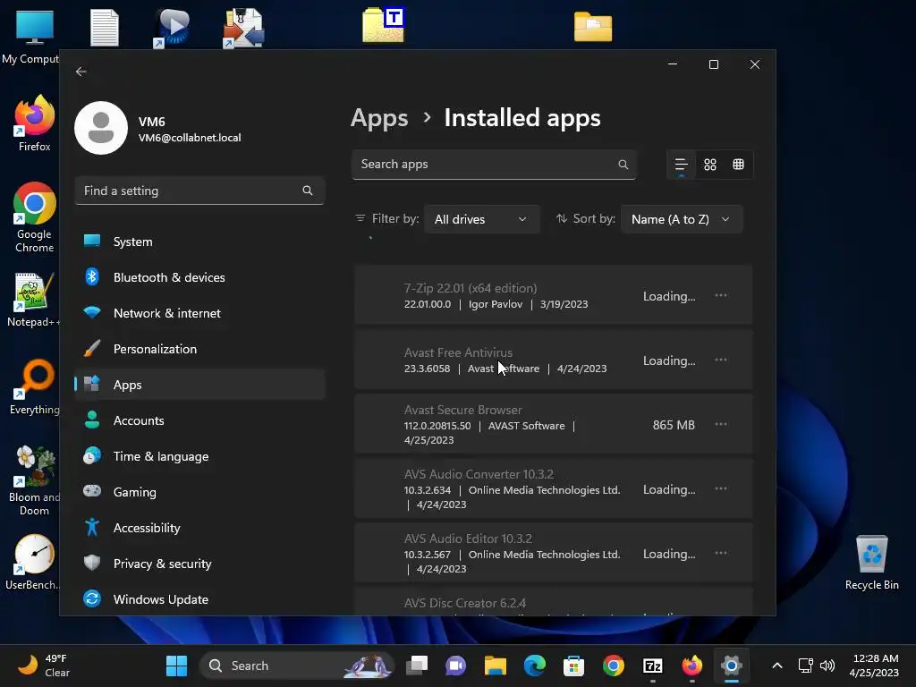Open the clock and date panel

pos(874,666)
